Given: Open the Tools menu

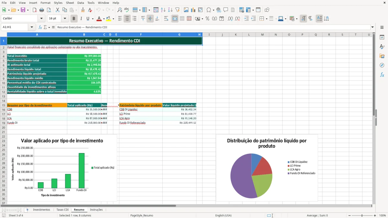Looking at the screenshot, I should pos(91,3).
